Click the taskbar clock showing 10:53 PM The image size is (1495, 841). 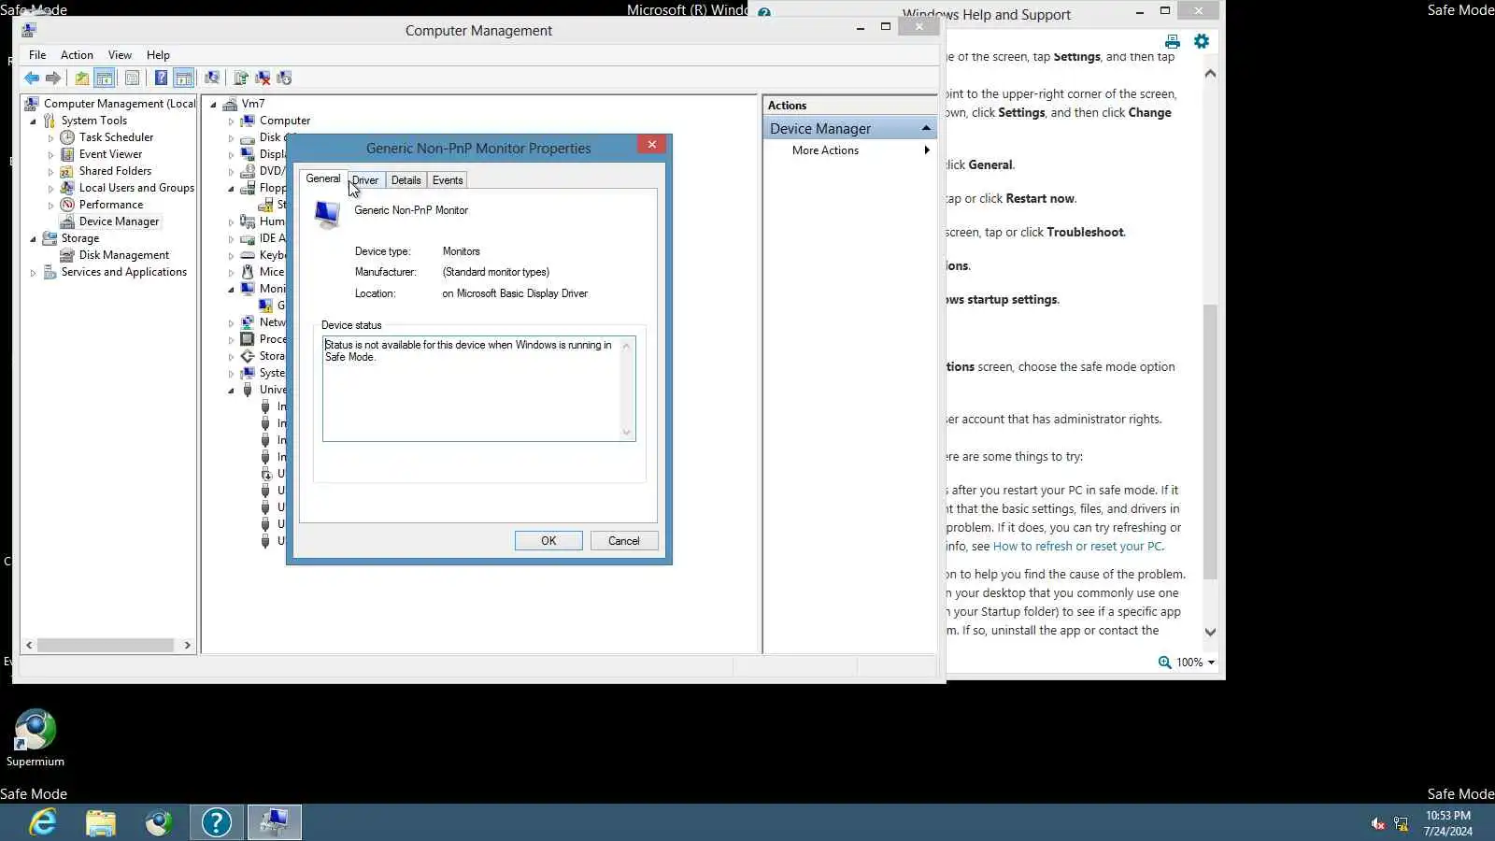1448,823
